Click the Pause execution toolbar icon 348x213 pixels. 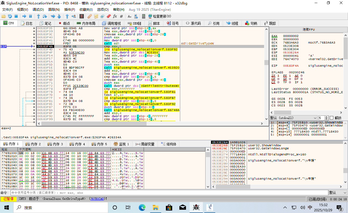(x=31, y=16)
